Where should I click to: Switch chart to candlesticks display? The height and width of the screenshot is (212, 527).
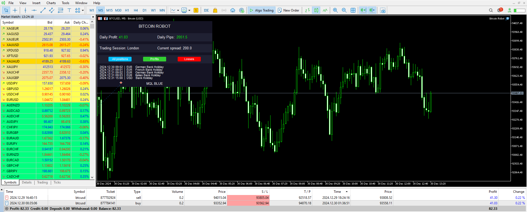click(316, 10)
